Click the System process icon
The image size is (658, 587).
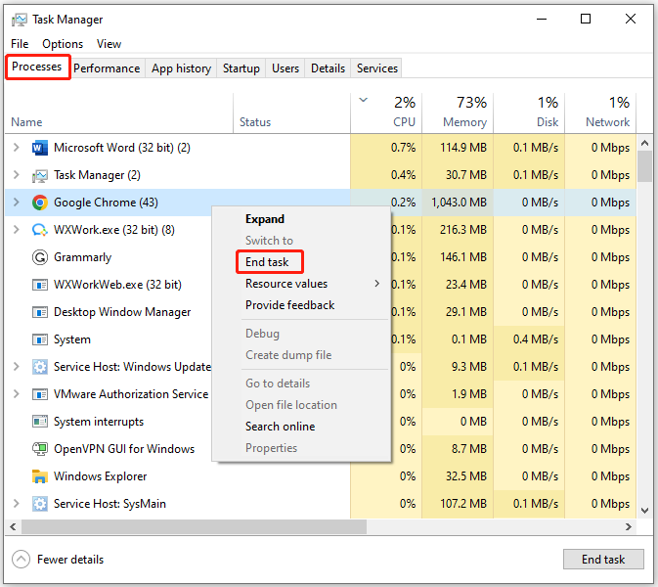(40, 339)
